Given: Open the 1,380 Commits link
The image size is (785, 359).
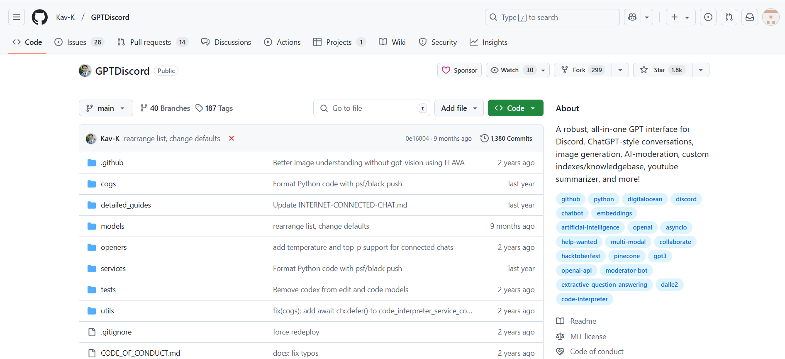Looking at the screenshot, I should pyautogui.click(x=506, y=138).
